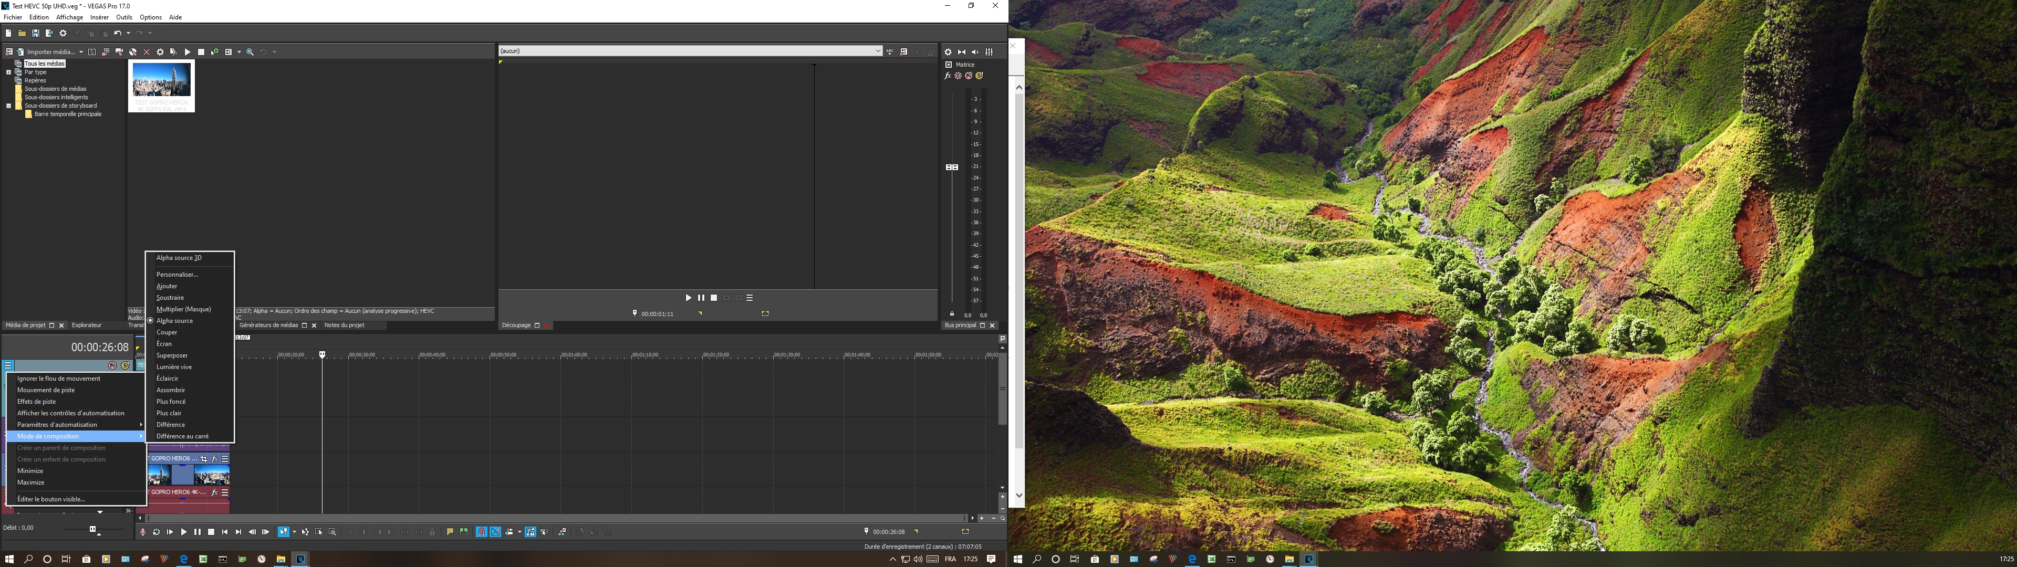Click the Débit rate slider handle
Screen dimensions: 2017x567
[93, 529]
